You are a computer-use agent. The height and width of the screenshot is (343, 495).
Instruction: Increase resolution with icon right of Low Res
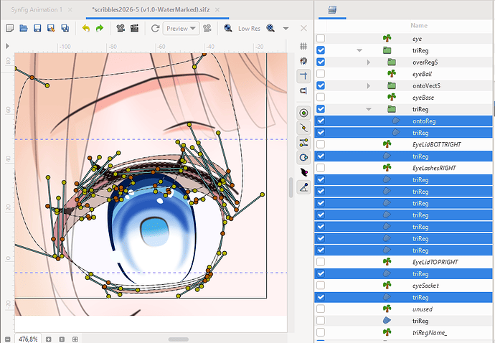[270, 28]
